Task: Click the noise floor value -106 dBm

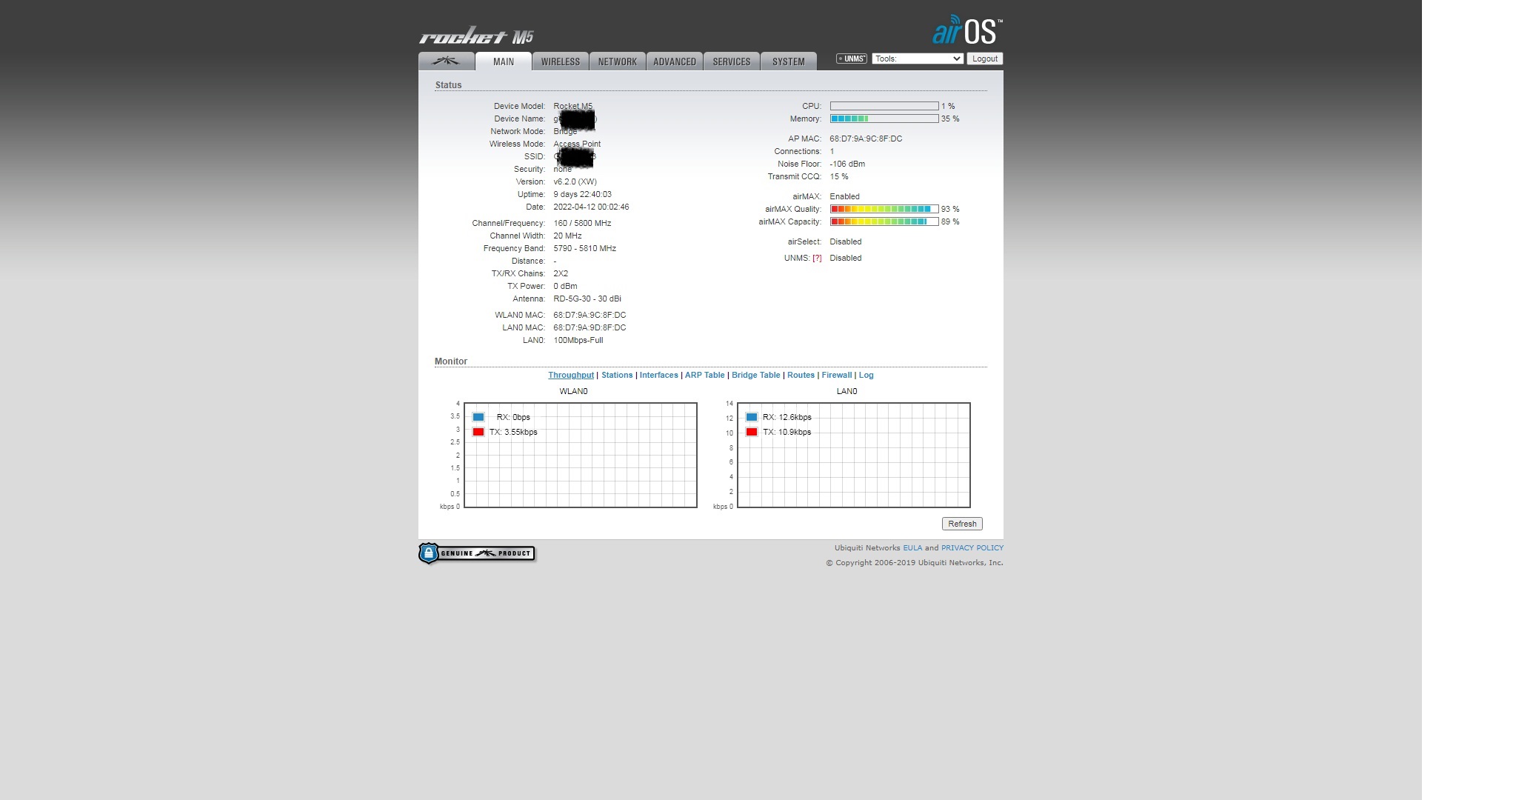Action: [x=847, y=164]
